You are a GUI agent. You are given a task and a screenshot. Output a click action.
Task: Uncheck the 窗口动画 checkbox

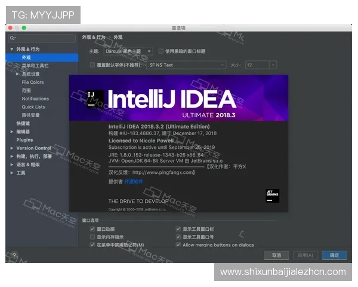92,229
